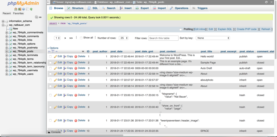Enable the Profiling checkbox
The height and width of the screenshot is (137, 277).
[x=180, y=30]
